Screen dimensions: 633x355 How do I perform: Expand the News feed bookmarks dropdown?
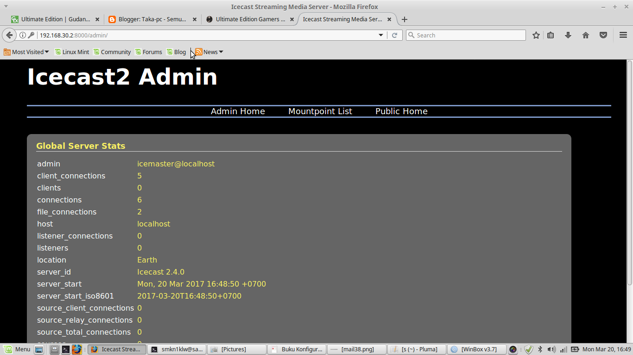(209, 52)
